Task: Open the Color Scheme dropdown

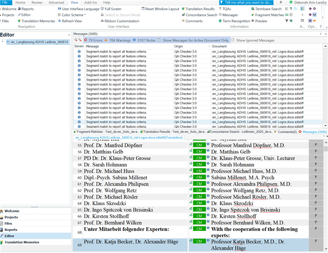Action: (72, 15)
